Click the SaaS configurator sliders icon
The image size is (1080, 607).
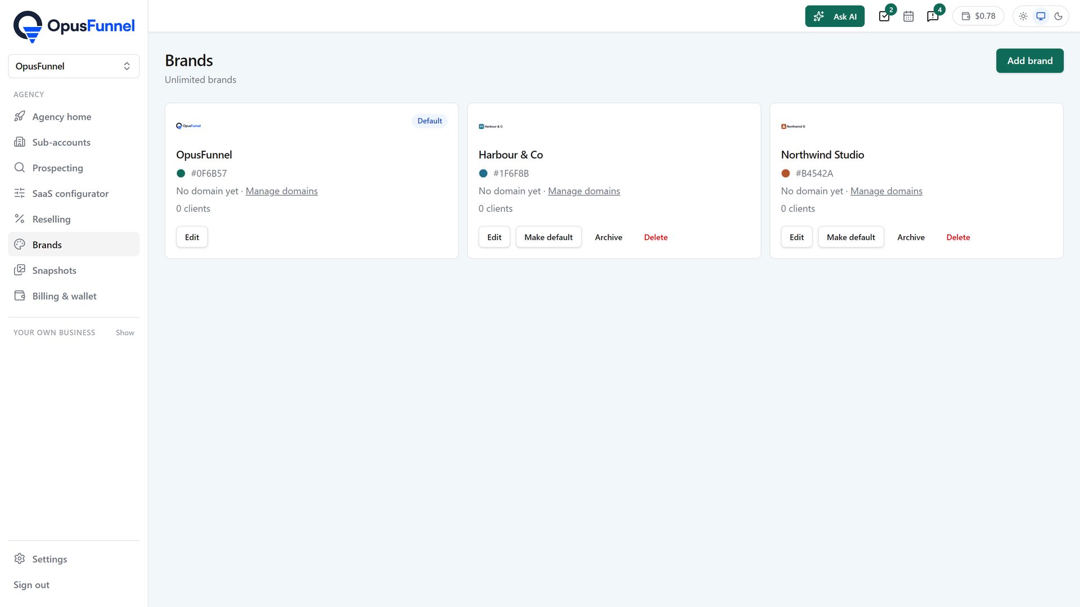[20, 193]
